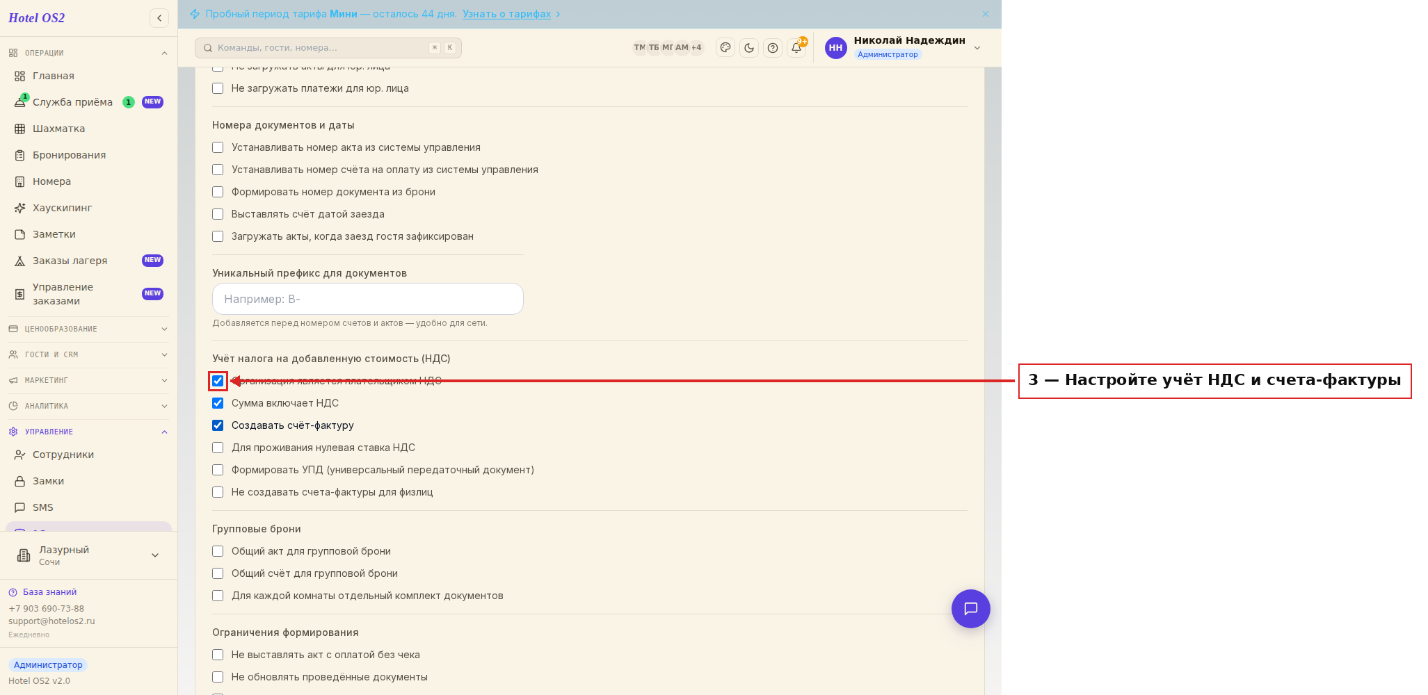The width and height of the screenshot is (1428, 695).
Task: Open the База знаний link
Action: [49, 592]
